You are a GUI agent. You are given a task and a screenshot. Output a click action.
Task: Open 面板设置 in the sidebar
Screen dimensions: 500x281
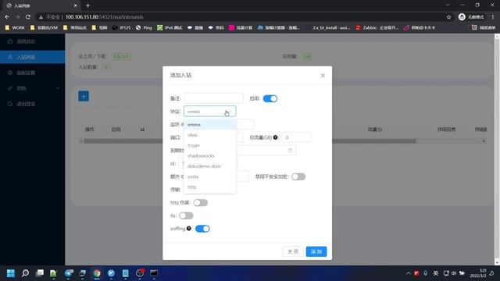33,73
